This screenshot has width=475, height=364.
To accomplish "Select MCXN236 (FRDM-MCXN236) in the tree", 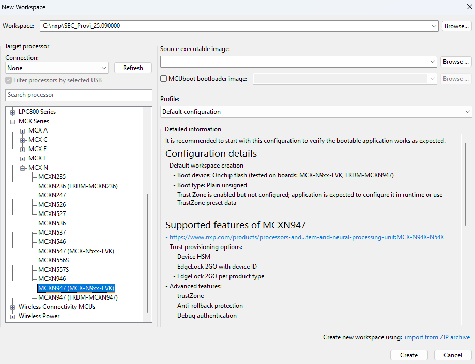I will 78,186.
